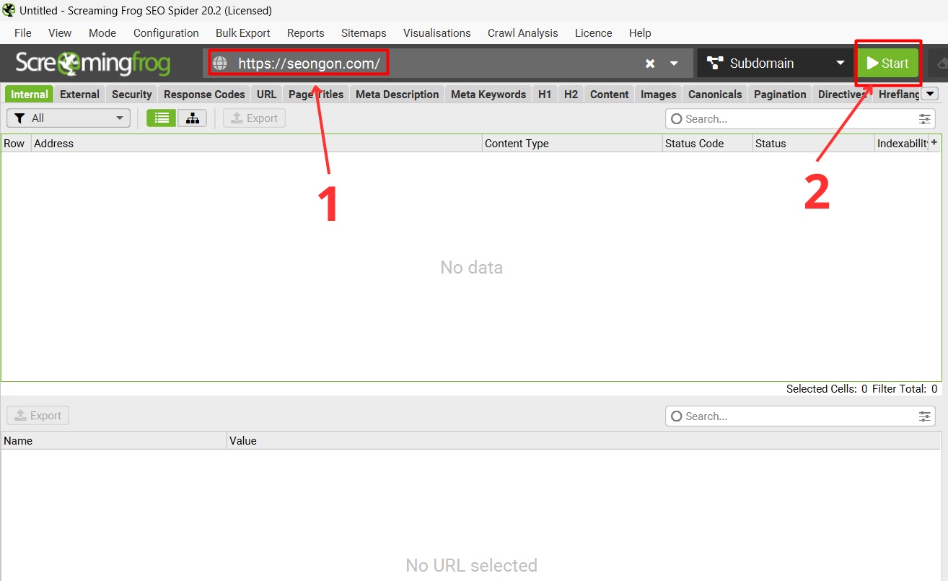Click the globe icon in URL bar

pos(220,64)
